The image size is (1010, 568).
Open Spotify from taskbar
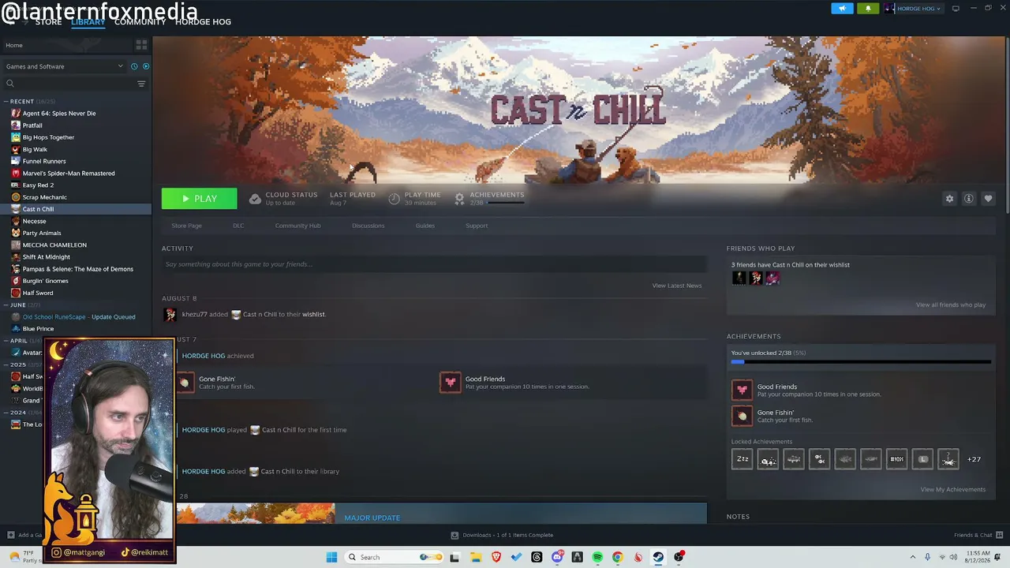coord(597,558)
